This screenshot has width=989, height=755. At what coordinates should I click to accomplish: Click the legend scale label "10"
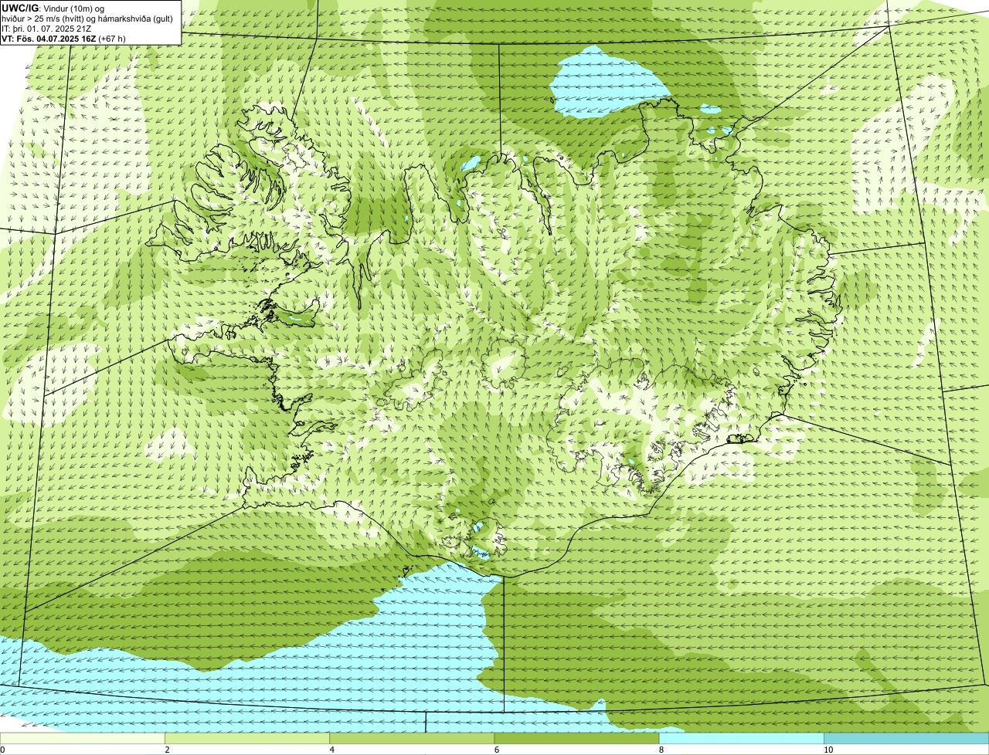click(828, 750)
